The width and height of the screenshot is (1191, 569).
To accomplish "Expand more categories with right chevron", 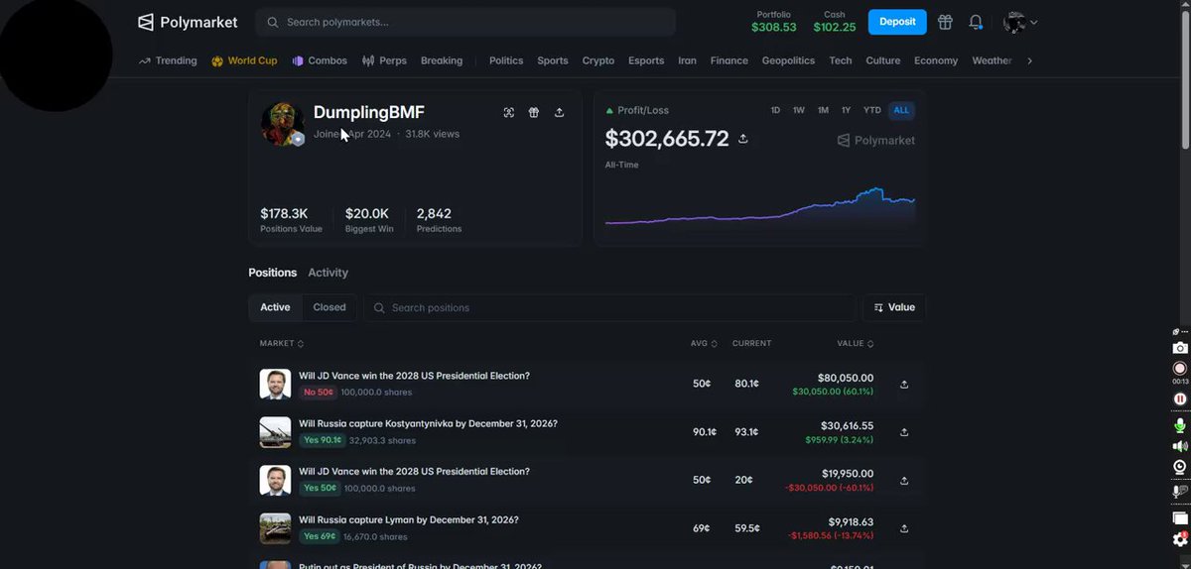I will point(1030,60).
